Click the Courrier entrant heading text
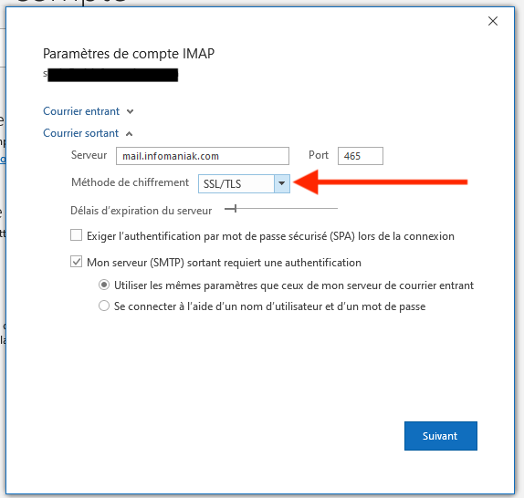 click(81, 111)
